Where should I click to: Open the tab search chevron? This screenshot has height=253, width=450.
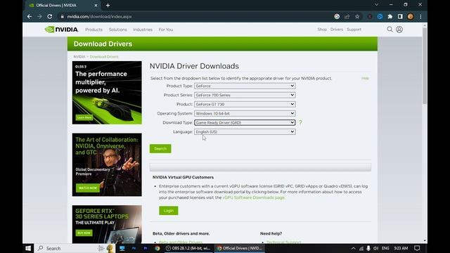tap(376, 5)
